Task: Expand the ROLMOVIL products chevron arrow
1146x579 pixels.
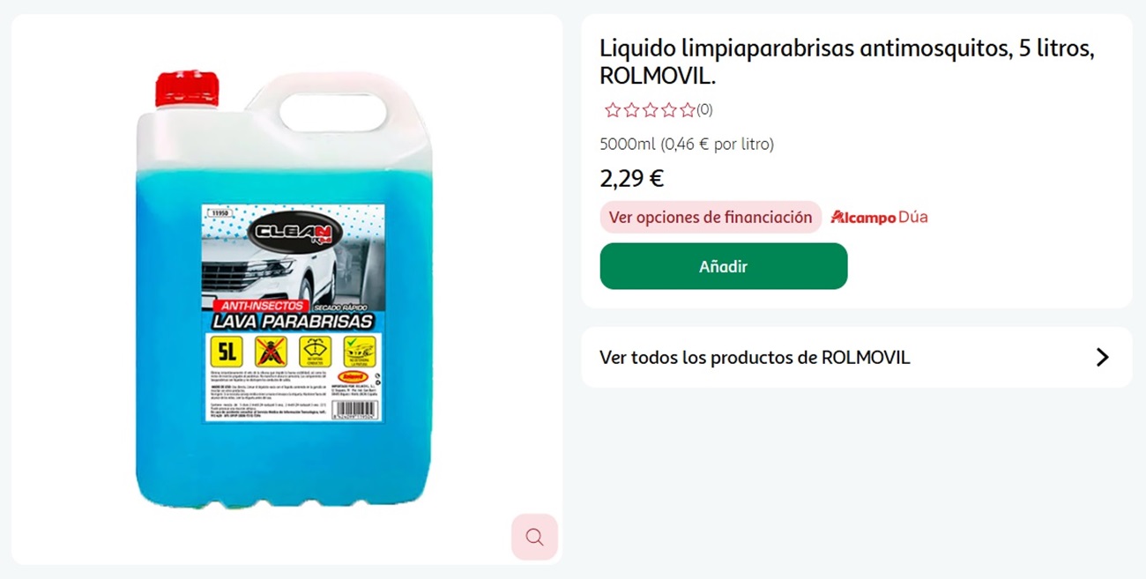Action: click(x=1102, y=357)
